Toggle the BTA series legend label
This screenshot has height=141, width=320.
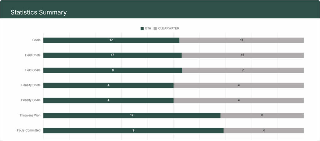pos(148,28)
